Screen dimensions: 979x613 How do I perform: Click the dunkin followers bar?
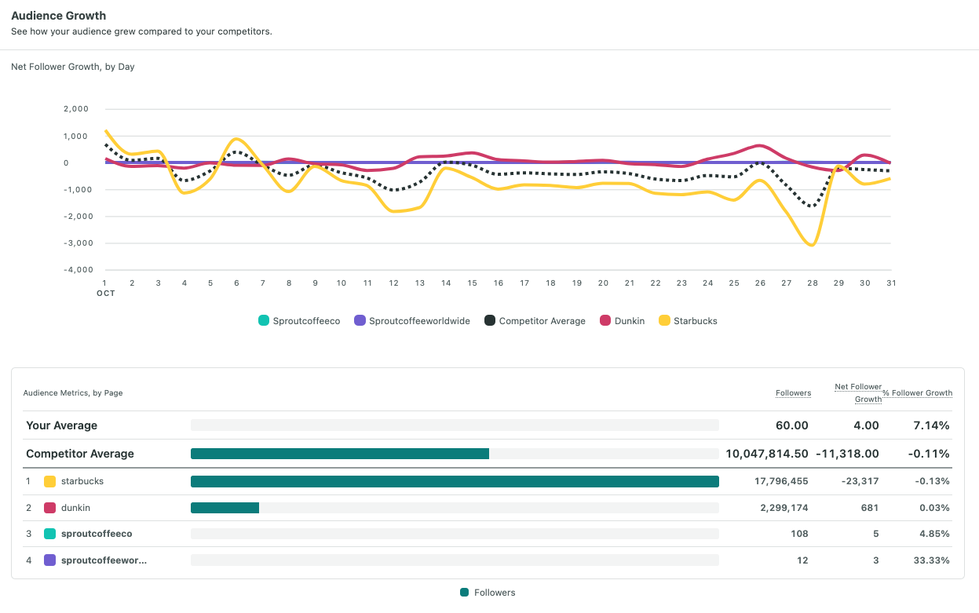[225, 508]
